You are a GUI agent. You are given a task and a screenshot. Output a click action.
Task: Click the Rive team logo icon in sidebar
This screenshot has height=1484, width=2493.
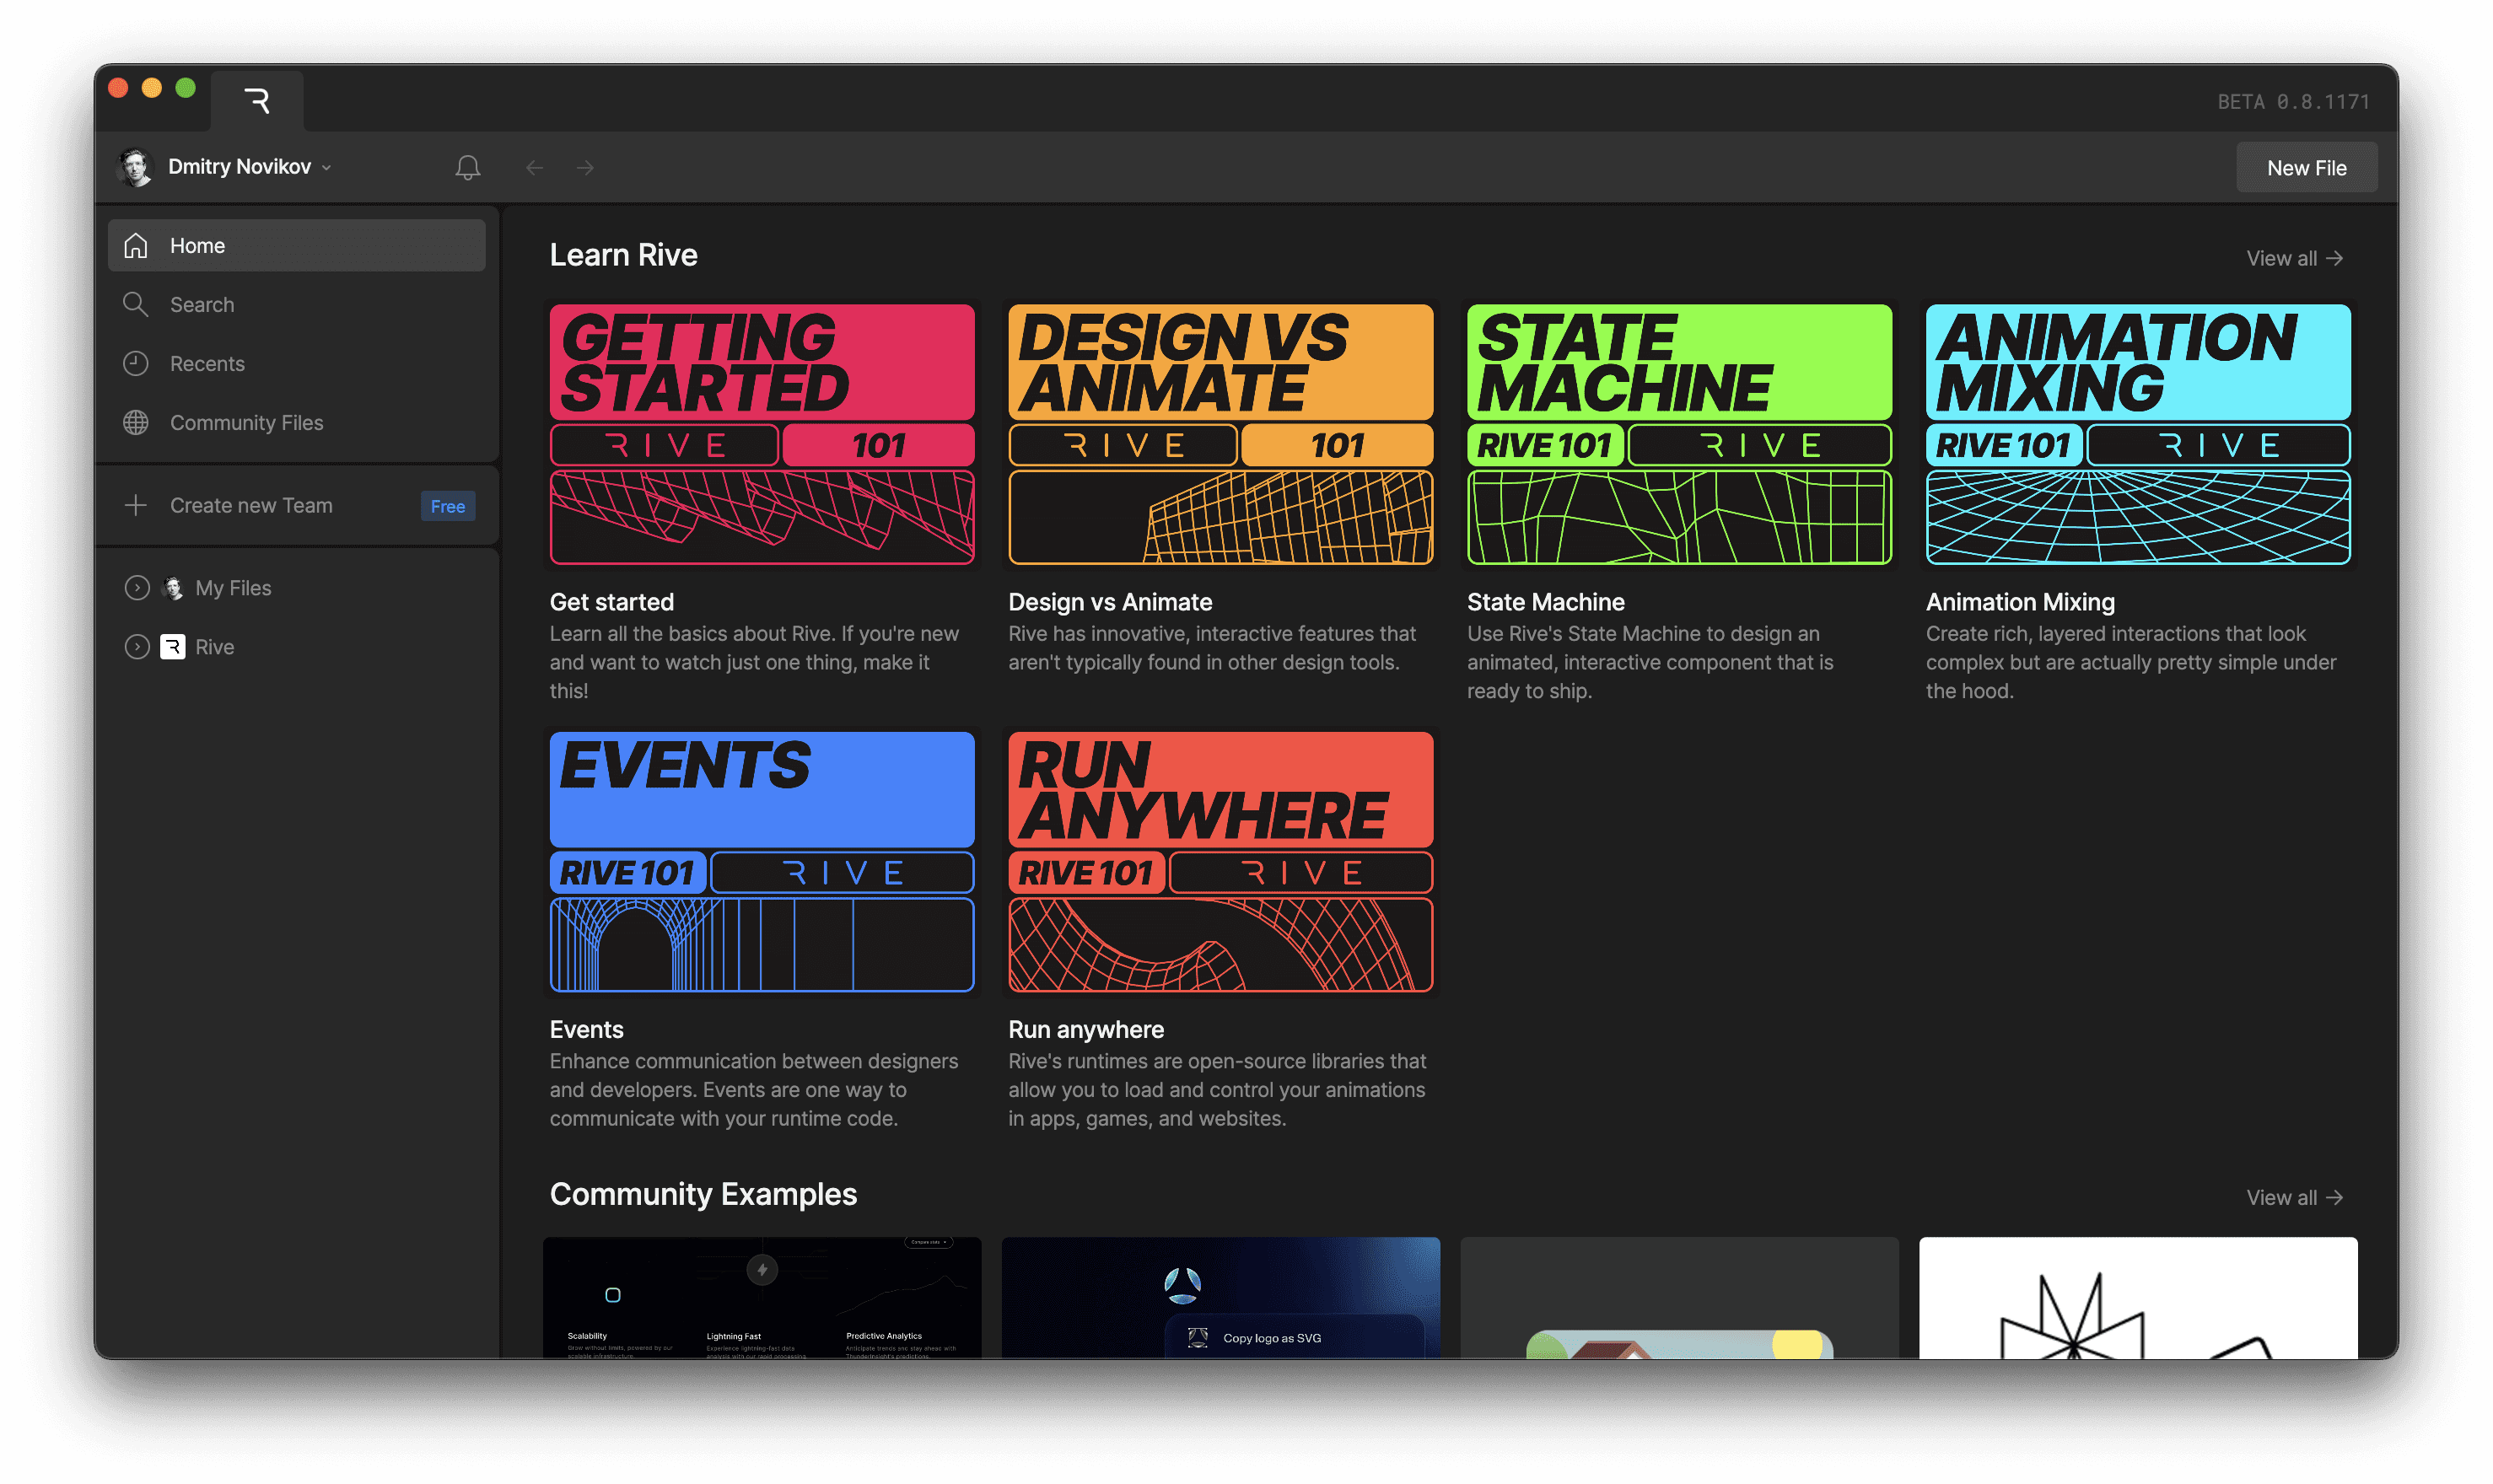172,647
